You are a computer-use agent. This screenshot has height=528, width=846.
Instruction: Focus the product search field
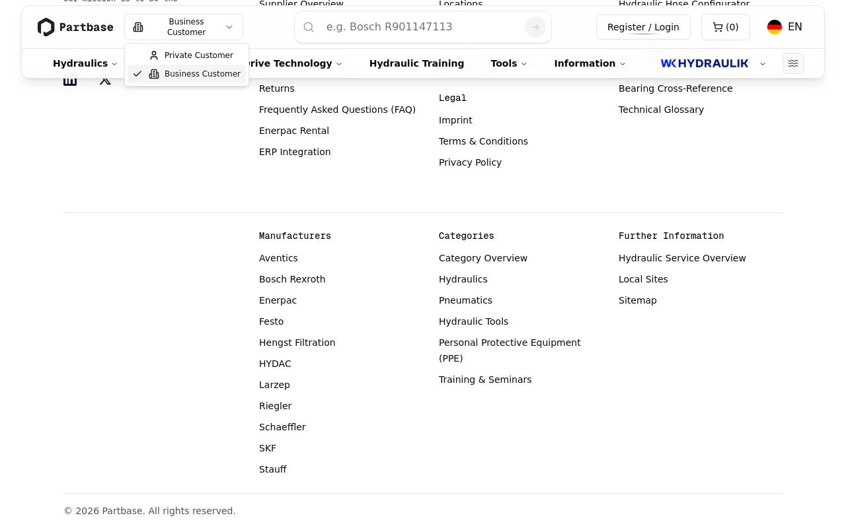click(423, 27)
